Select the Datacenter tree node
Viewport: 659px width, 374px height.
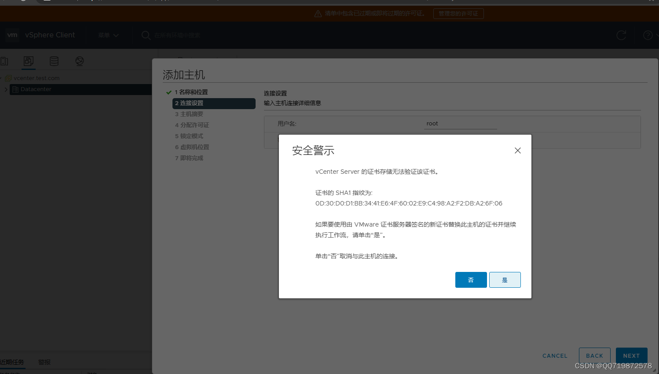click(x=36, y=89)
